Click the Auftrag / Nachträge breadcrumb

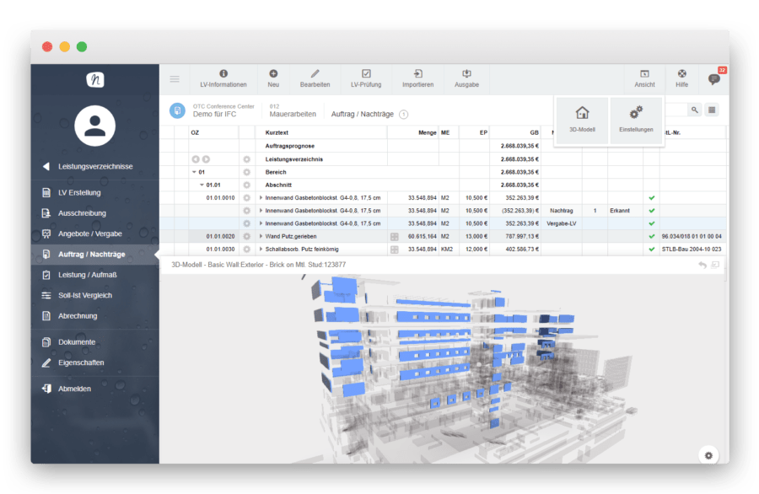(x=362, y=114)
